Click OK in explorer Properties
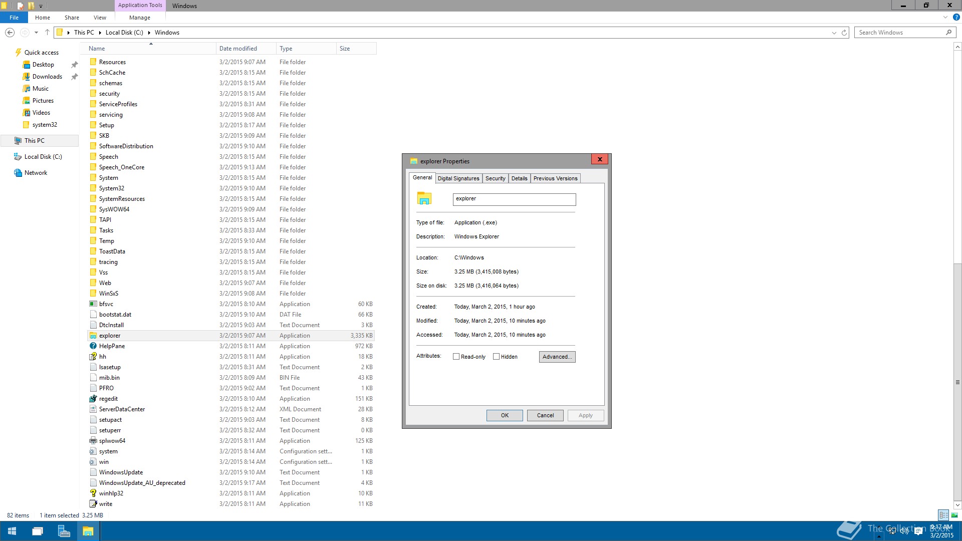 [505, 415]
